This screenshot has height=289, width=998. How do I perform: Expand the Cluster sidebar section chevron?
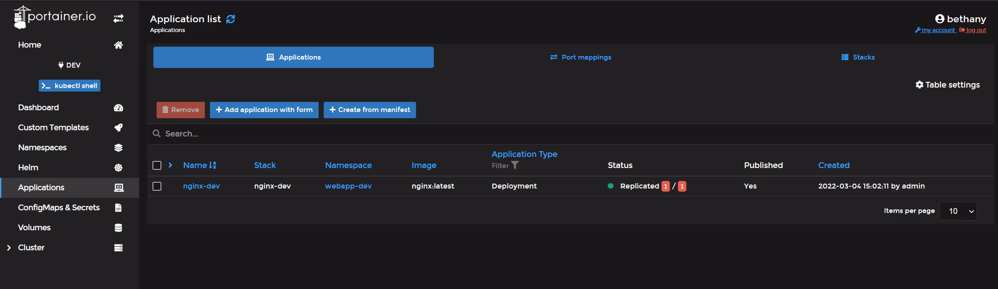(9, 248)
